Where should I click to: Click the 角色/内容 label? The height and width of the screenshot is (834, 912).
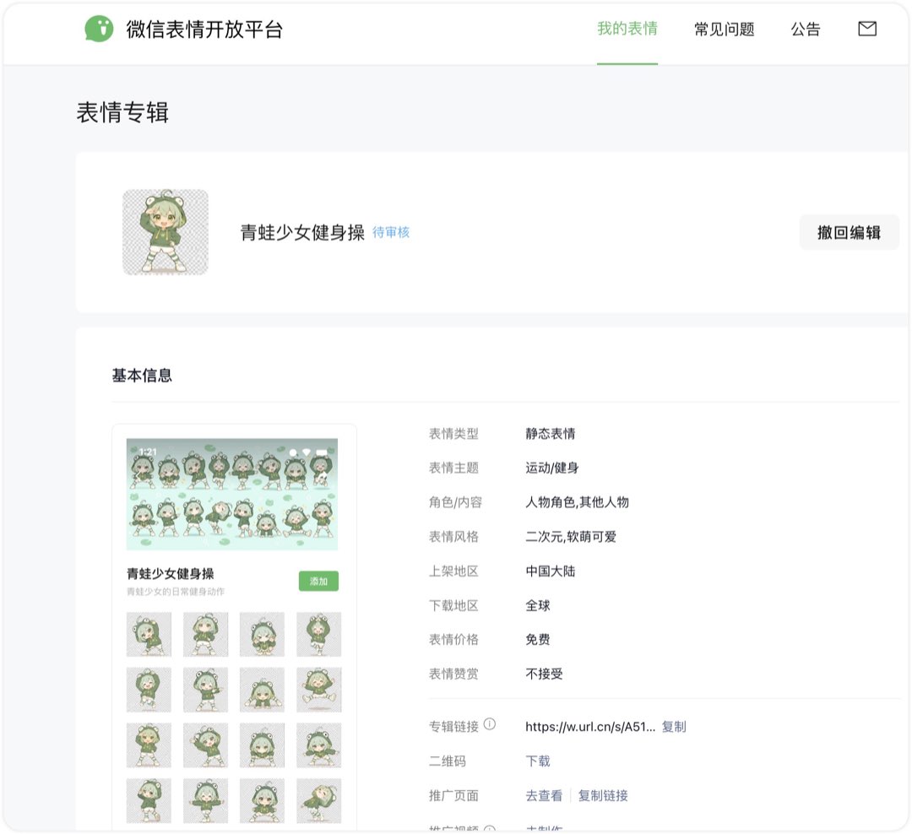455,502
